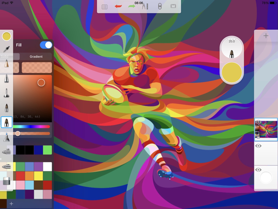The width and height of the screenshot is (278, 209).
Task: Tap the large yellow color puck
Action: (232, 72)
